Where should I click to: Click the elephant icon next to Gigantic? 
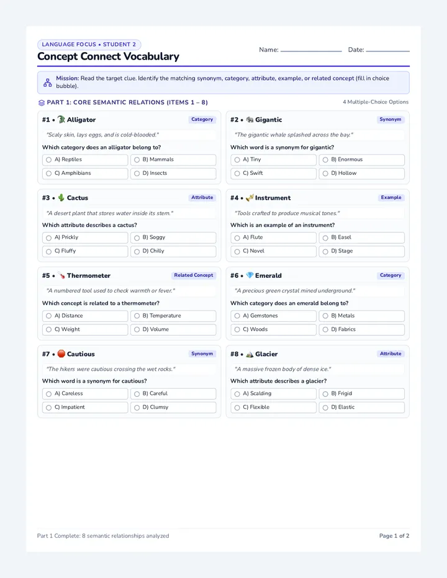coord(250,120)
